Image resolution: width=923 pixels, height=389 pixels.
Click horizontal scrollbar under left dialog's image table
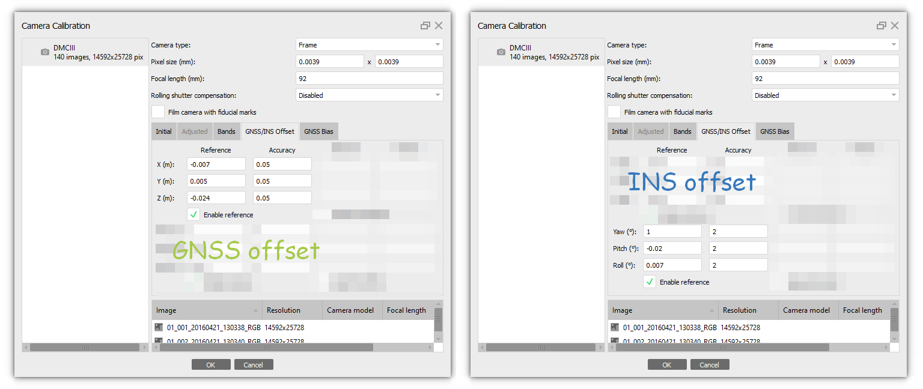264,347
